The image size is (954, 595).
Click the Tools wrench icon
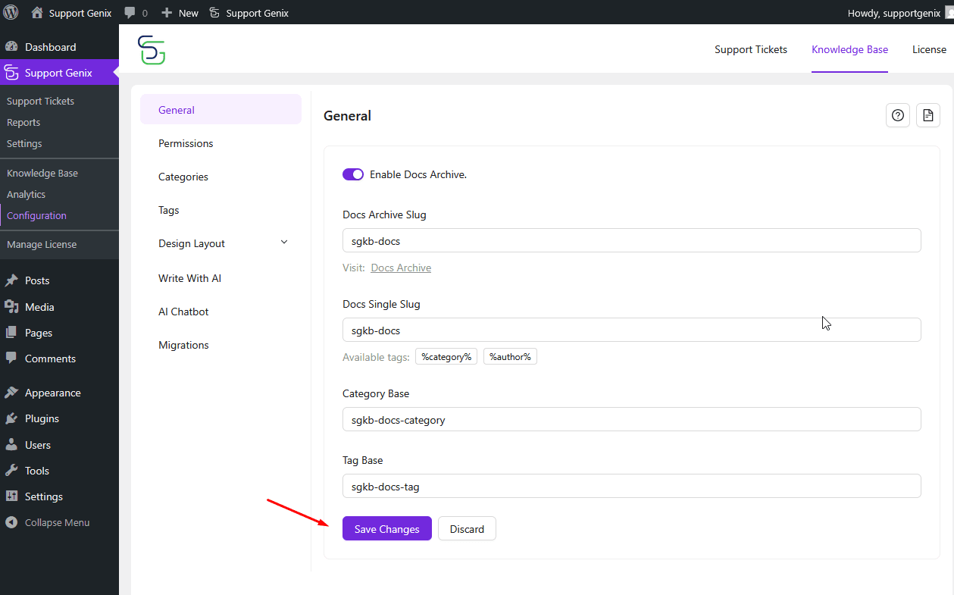tap(11, 471)
